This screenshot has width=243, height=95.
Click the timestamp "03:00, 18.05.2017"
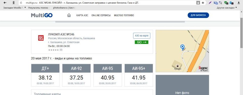pos(76,84)
